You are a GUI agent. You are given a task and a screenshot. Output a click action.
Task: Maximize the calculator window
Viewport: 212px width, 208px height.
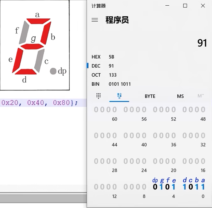point(185,6)
